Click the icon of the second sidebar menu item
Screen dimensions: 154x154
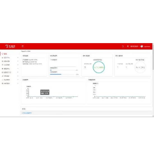pos(3,58)
